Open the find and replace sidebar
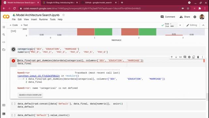The width and height of the screenshot is (209, 118). 4,34
